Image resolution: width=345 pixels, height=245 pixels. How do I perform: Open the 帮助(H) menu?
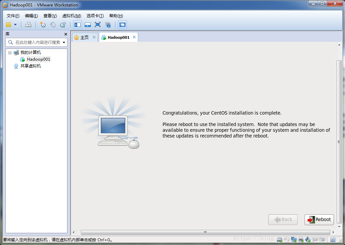(x=116, y=16)
